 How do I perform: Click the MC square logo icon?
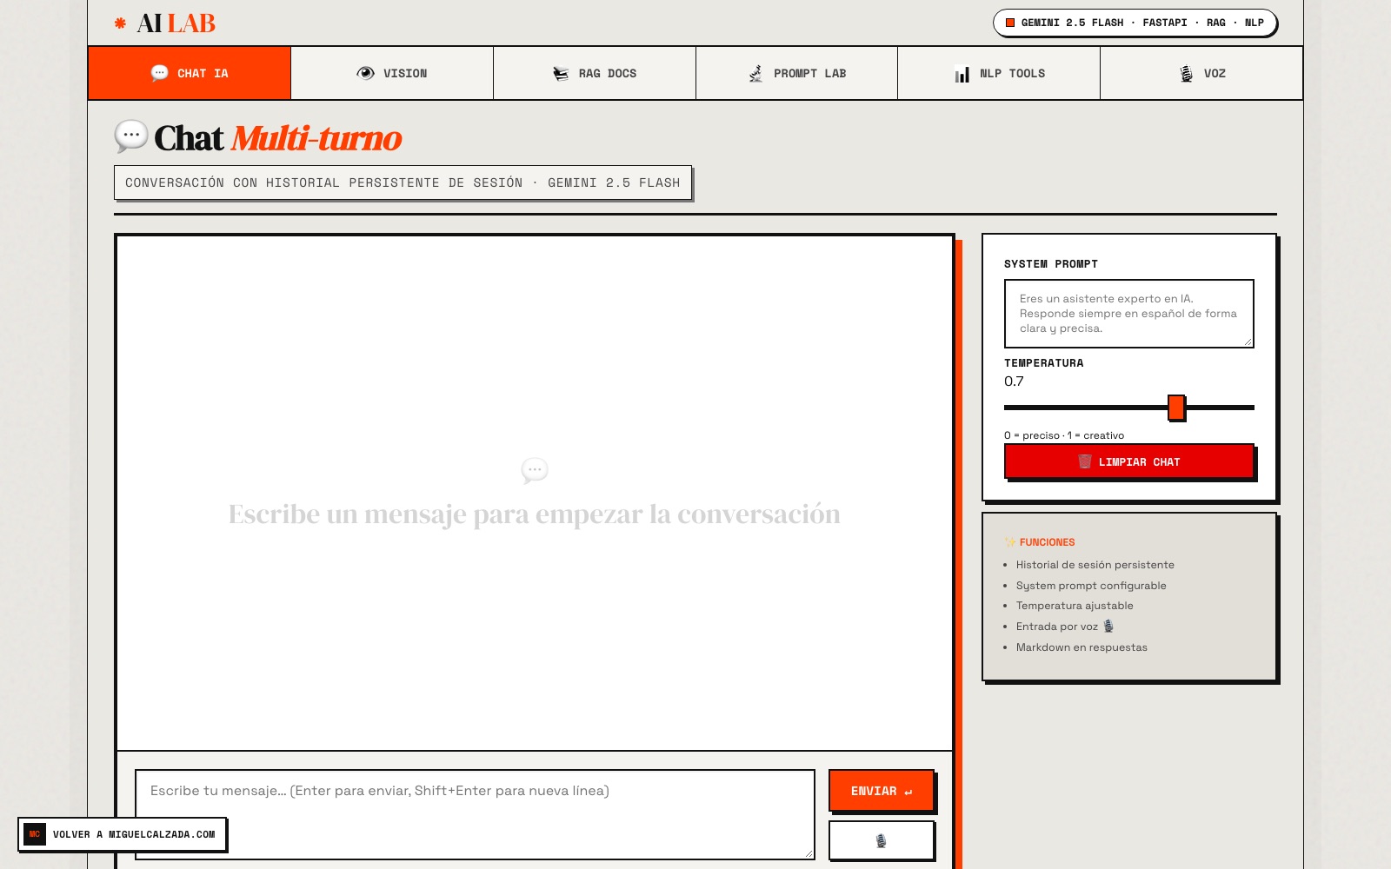point(35,834)
